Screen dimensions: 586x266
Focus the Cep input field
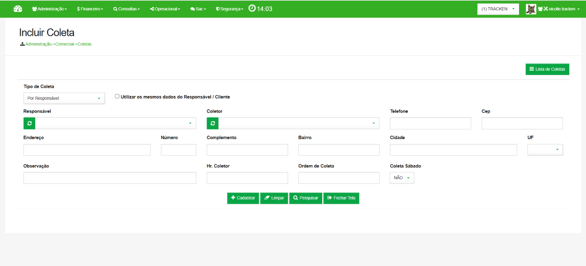pos(522,123)
